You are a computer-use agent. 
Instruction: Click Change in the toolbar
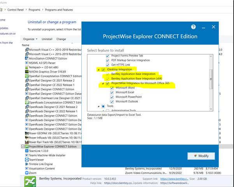tap(61, 39)
